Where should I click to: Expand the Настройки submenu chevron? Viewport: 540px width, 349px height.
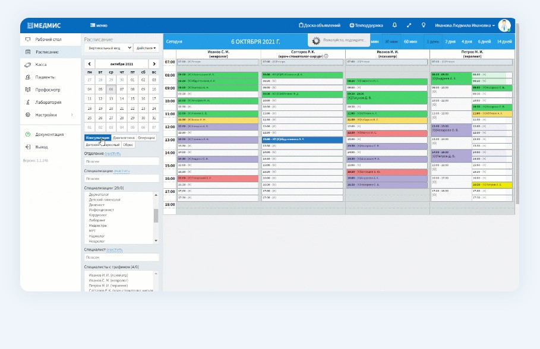72,115
